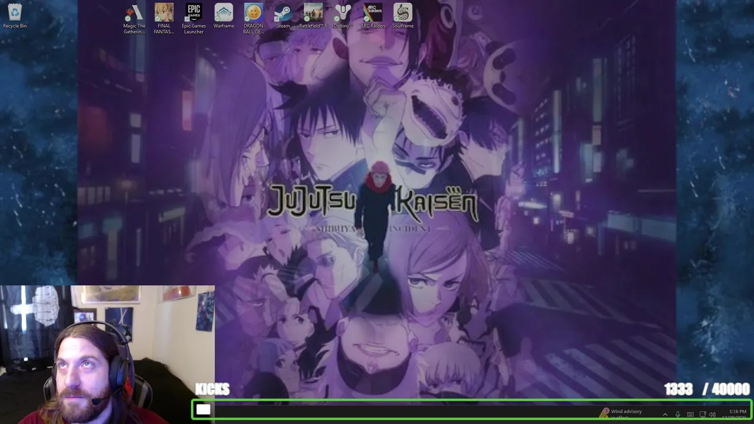Click the KICKS overlay label
The width and height of the screenshot is (754, 424).
click(212, 389)
